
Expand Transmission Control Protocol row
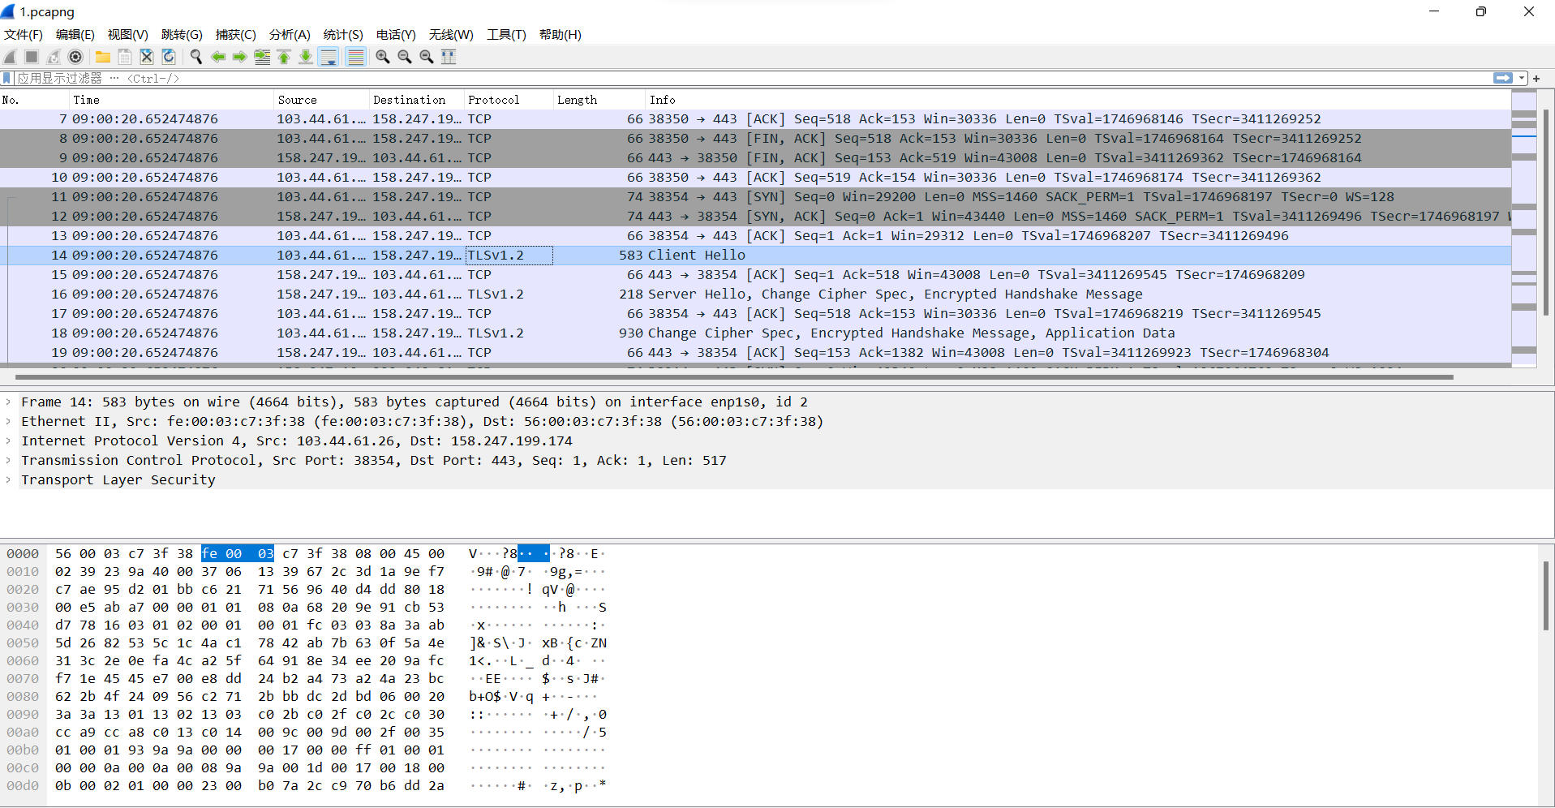coord(8,461)
